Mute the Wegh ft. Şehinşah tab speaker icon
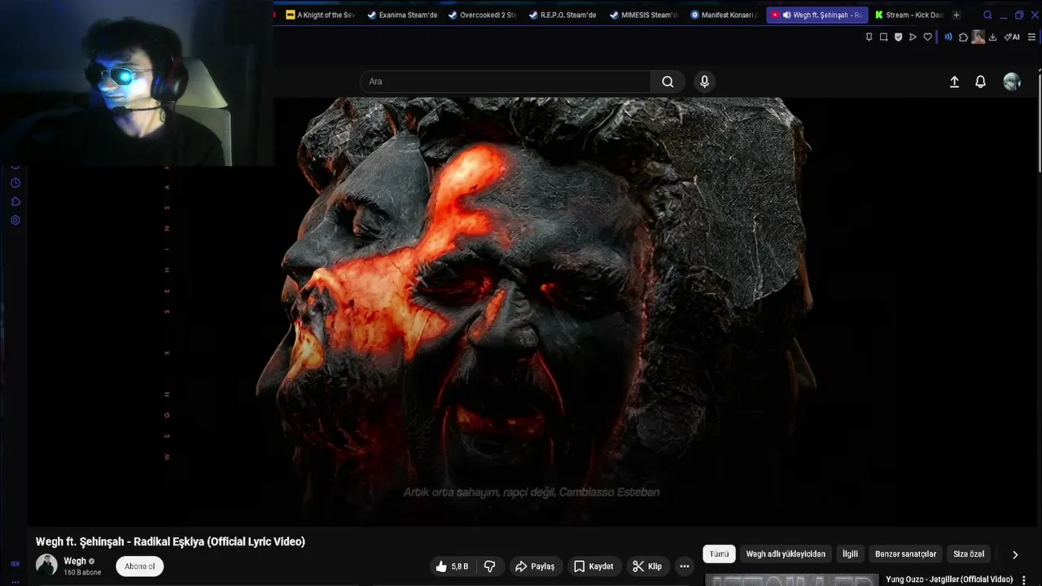This screenshot has height=586, width=1042. pos(786,15)
